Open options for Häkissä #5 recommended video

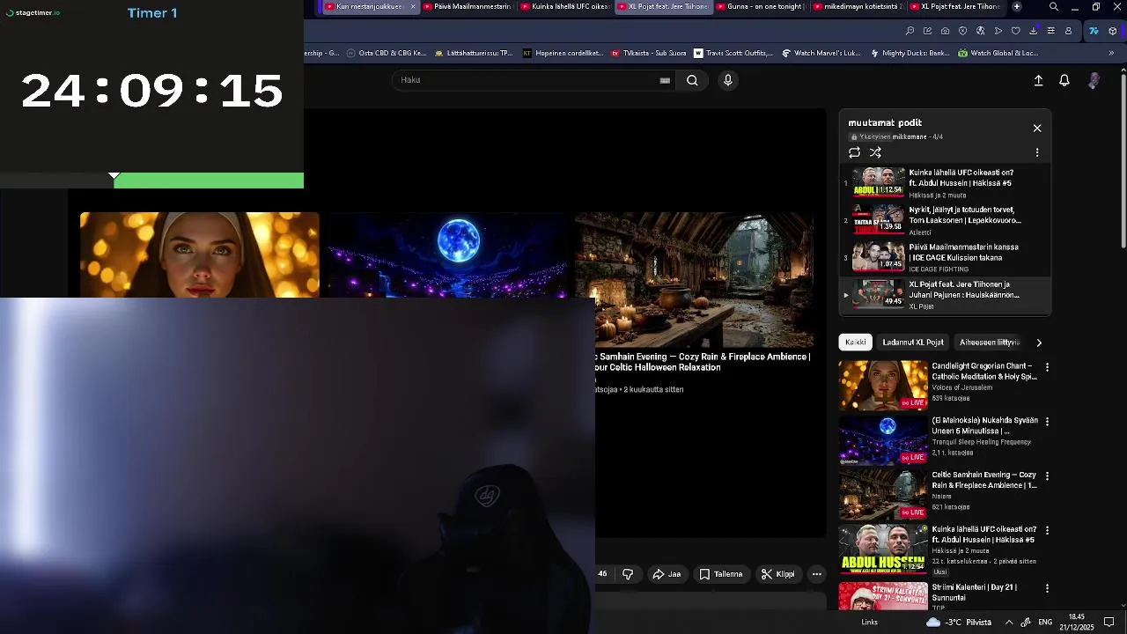coord(1047,530)
